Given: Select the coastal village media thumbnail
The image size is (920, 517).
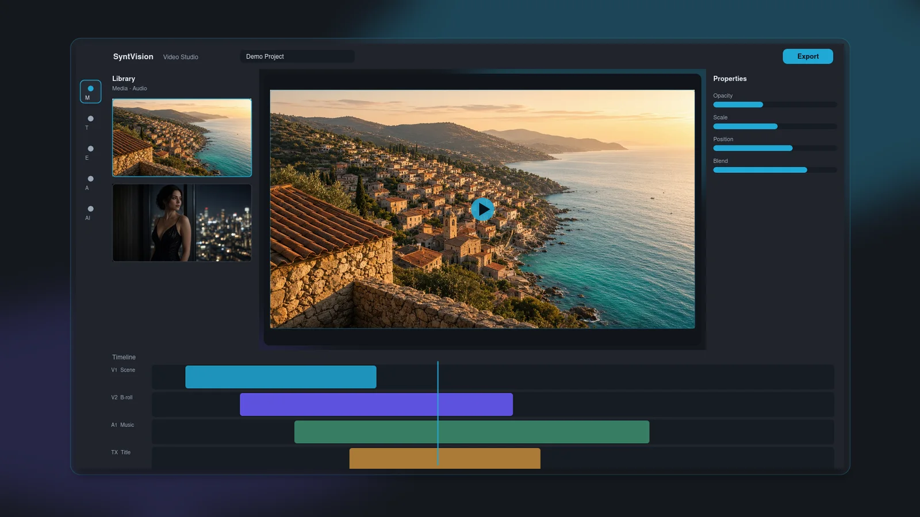Looking at the screenshot, I should point(182,138).
